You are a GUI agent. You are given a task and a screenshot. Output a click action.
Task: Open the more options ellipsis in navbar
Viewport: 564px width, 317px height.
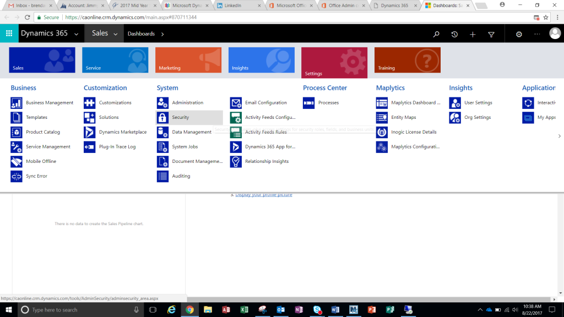[537, 34]
